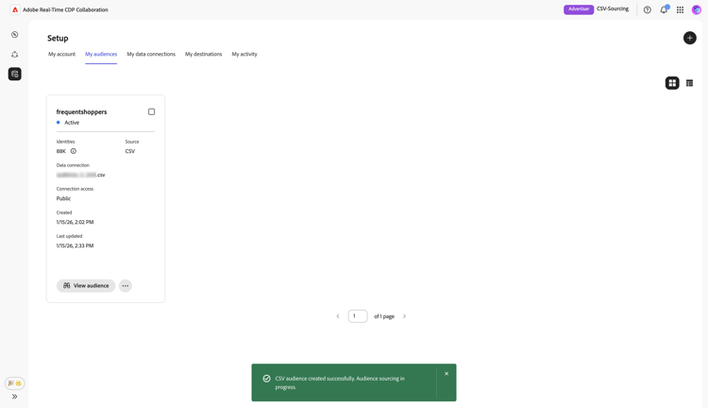This screenshot has width=708, height=408.
Task: Click View audience button
Action: [x=86, y=285]
